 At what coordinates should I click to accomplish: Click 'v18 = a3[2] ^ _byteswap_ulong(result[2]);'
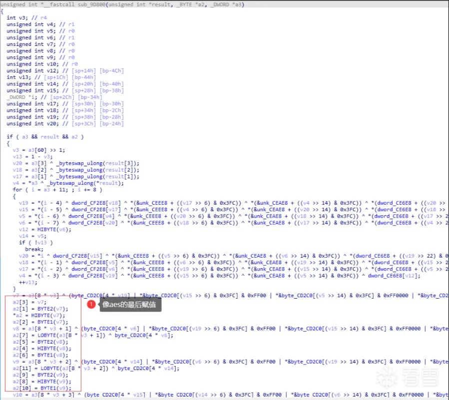pyautogui.click(x=76, y=170)
